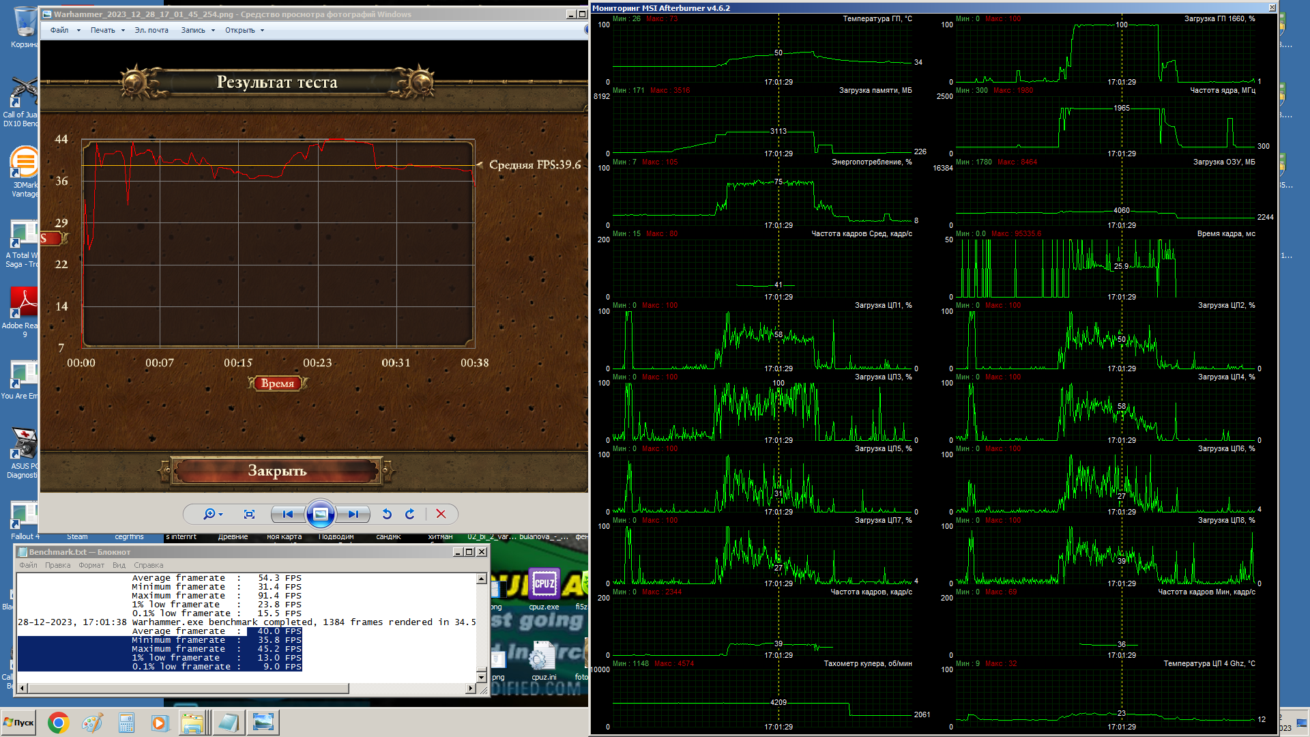Rotate the image clockwise

(x=409, y=515)
